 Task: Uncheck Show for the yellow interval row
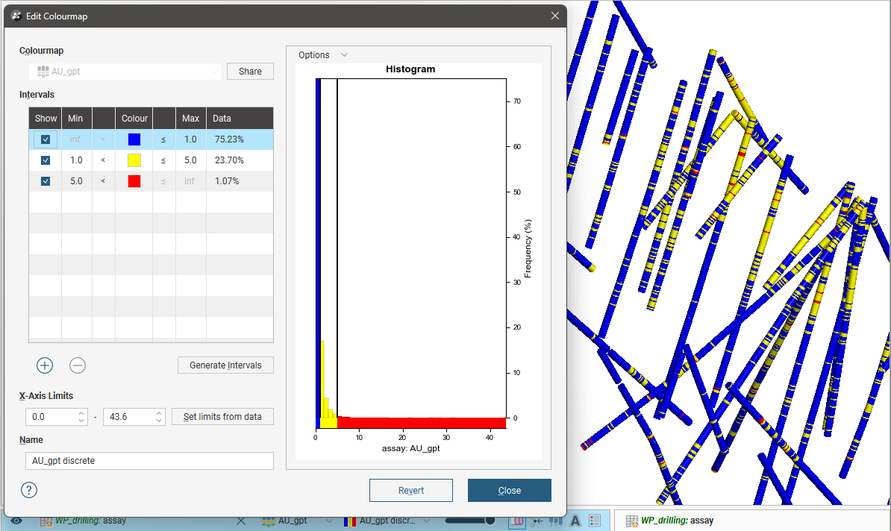pyautogui.click(x=46, y=160)
